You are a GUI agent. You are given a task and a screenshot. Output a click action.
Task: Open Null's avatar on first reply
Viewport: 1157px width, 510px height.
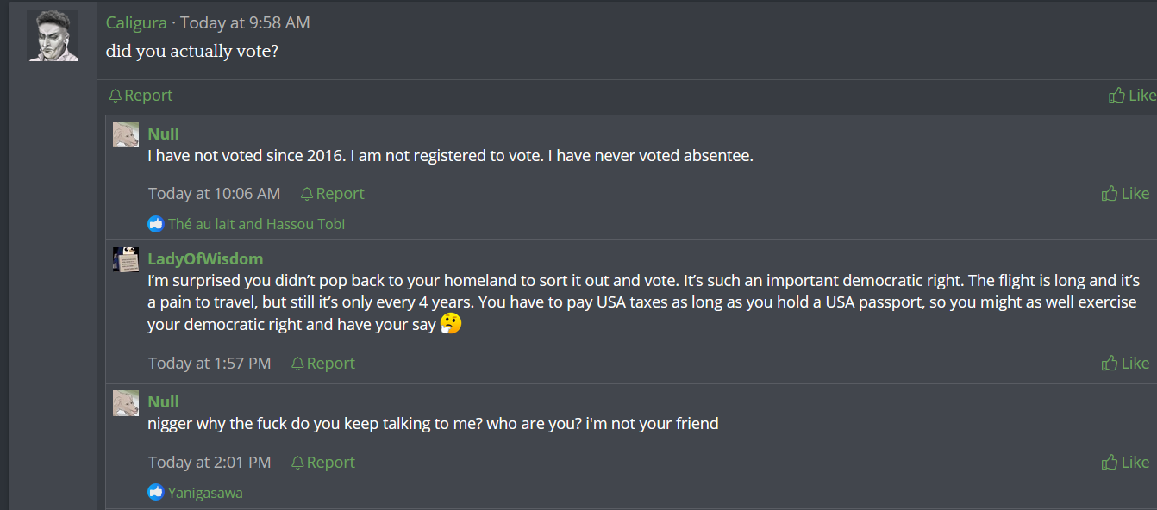click(x=126, y=134)
